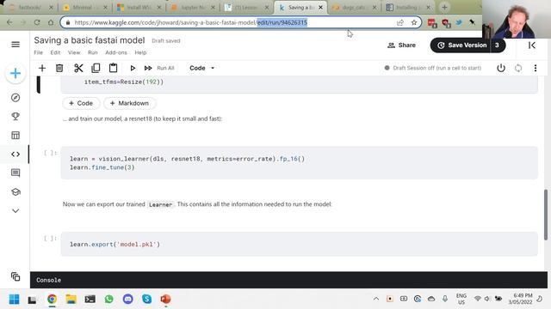Open File Explorer from the taskbar
Viewport: 551px width, 309px height.
pyautogui.click(x=71, y=300)
